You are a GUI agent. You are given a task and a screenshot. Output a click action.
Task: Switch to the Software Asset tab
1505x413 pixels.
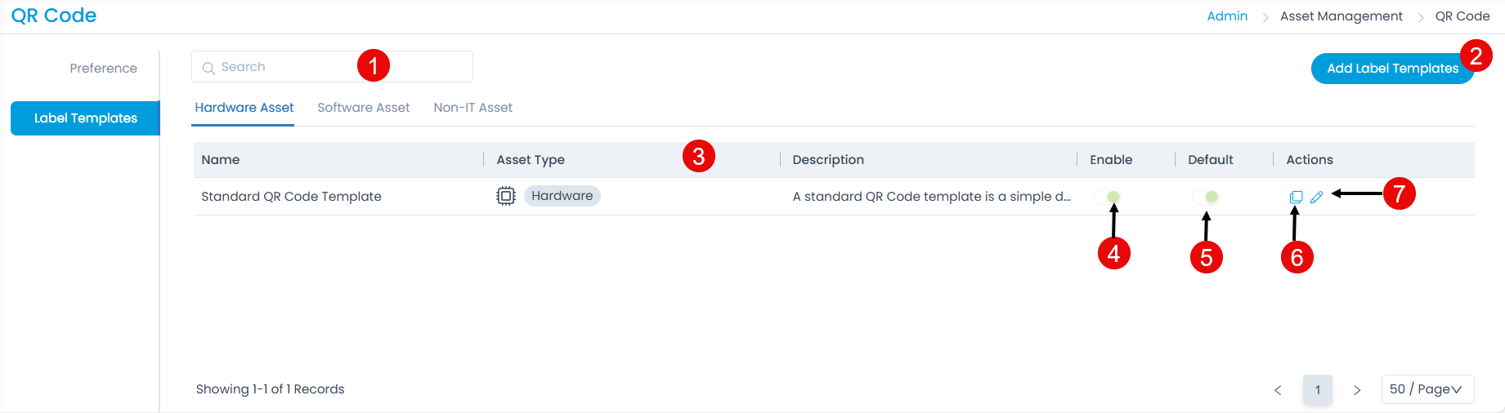coord(363,108)
